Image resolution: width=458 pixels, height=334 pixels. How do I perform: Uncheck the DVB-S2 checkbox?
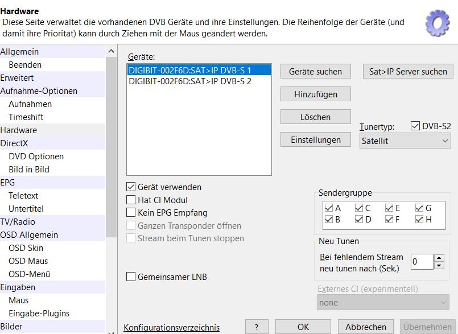[414, 126]
